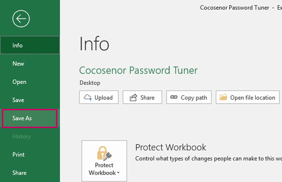Click Save in the sidebar
This screenshot has width=282, height=182.
(x=30, y=100)
